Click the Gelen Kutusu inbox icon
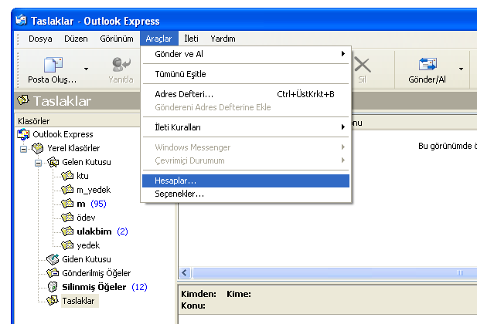 click(x=53, y=162)
